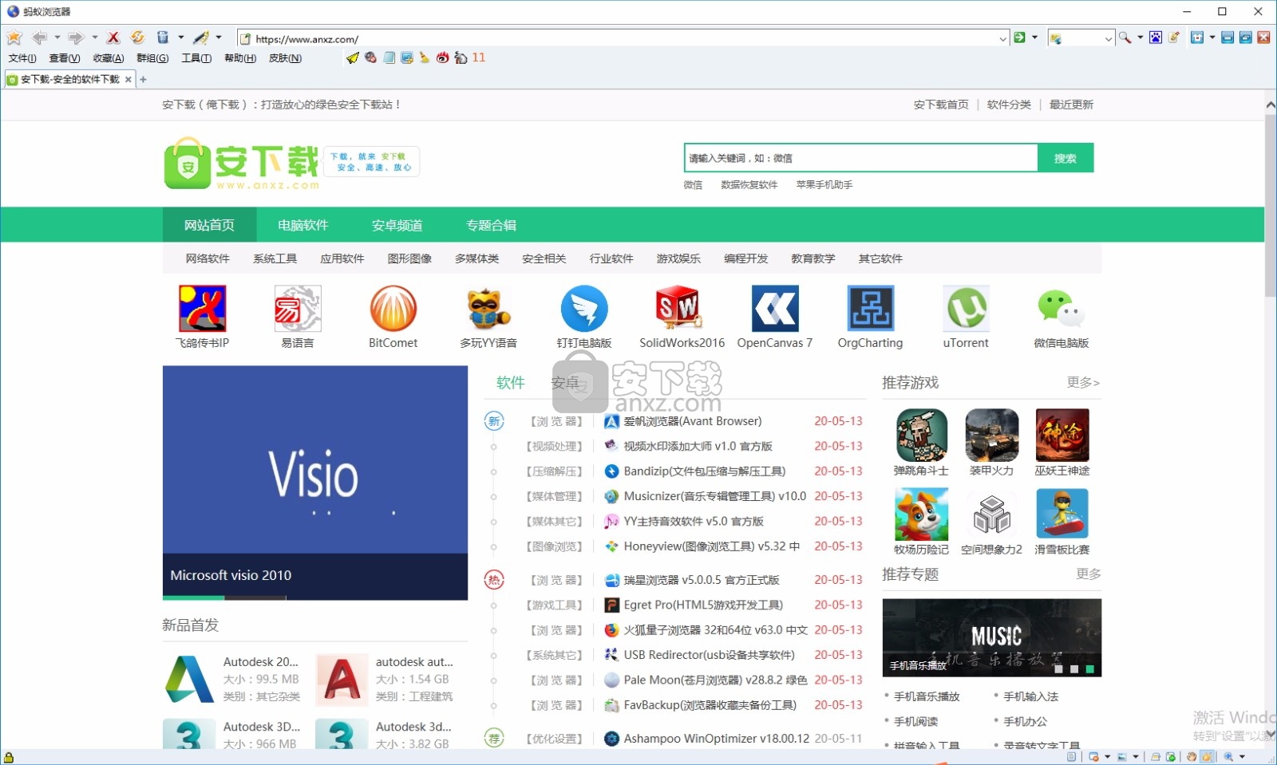Close the 安下载 browser tab
The image size is (1277, 765).
click(x=128, y=79)
